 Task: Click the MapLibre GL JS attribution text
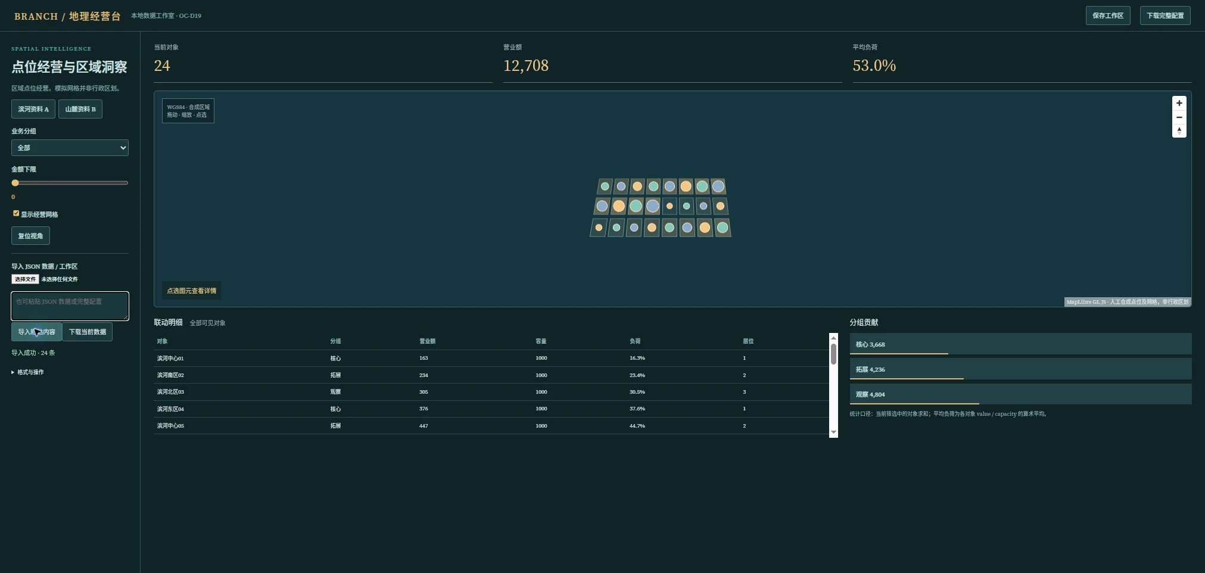point(1128,302)
